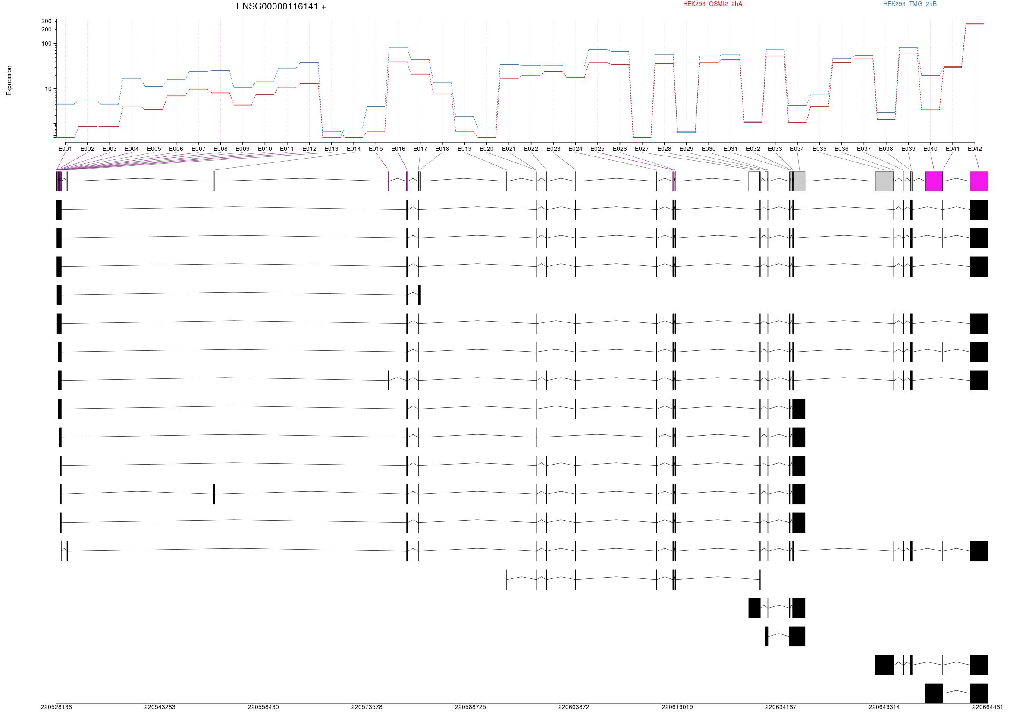Click the bottom transcript's left black exon
The width and height of the screenshot is (1035, 715).
click(x=934, y=693)
